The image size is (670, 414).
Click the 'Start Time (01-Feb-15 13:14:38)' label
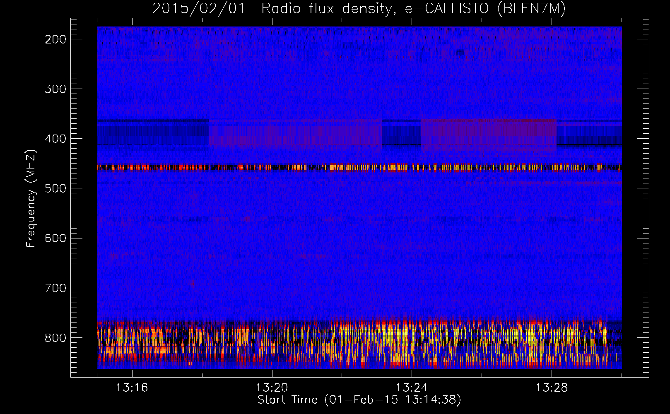point(359,400)
